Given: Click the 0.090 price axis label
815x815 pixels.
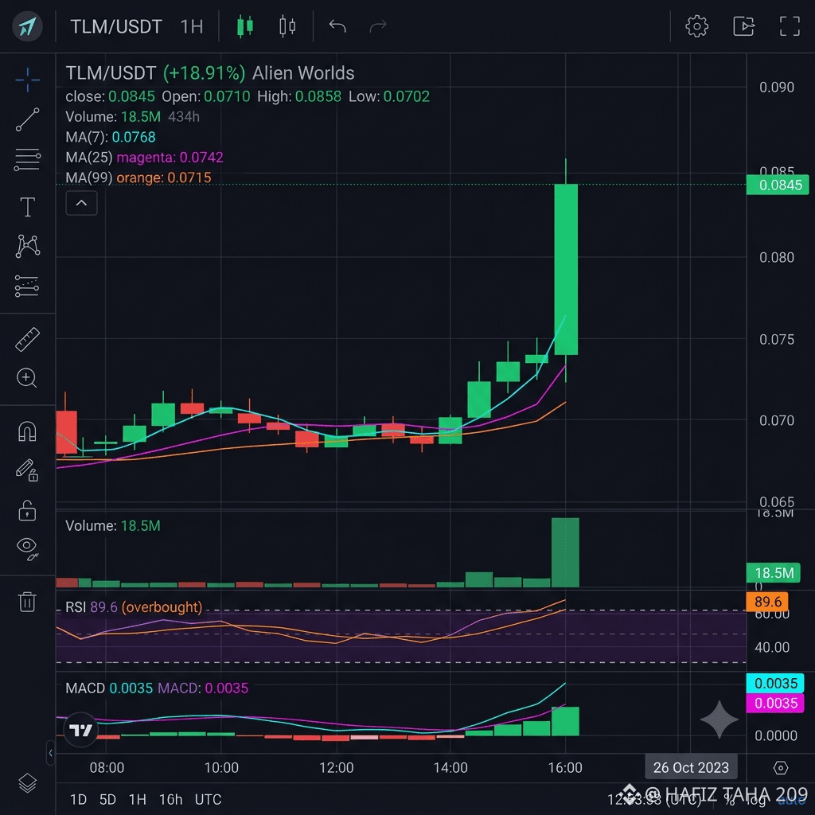Looking at the screenshot, I should tap(777, 88).
